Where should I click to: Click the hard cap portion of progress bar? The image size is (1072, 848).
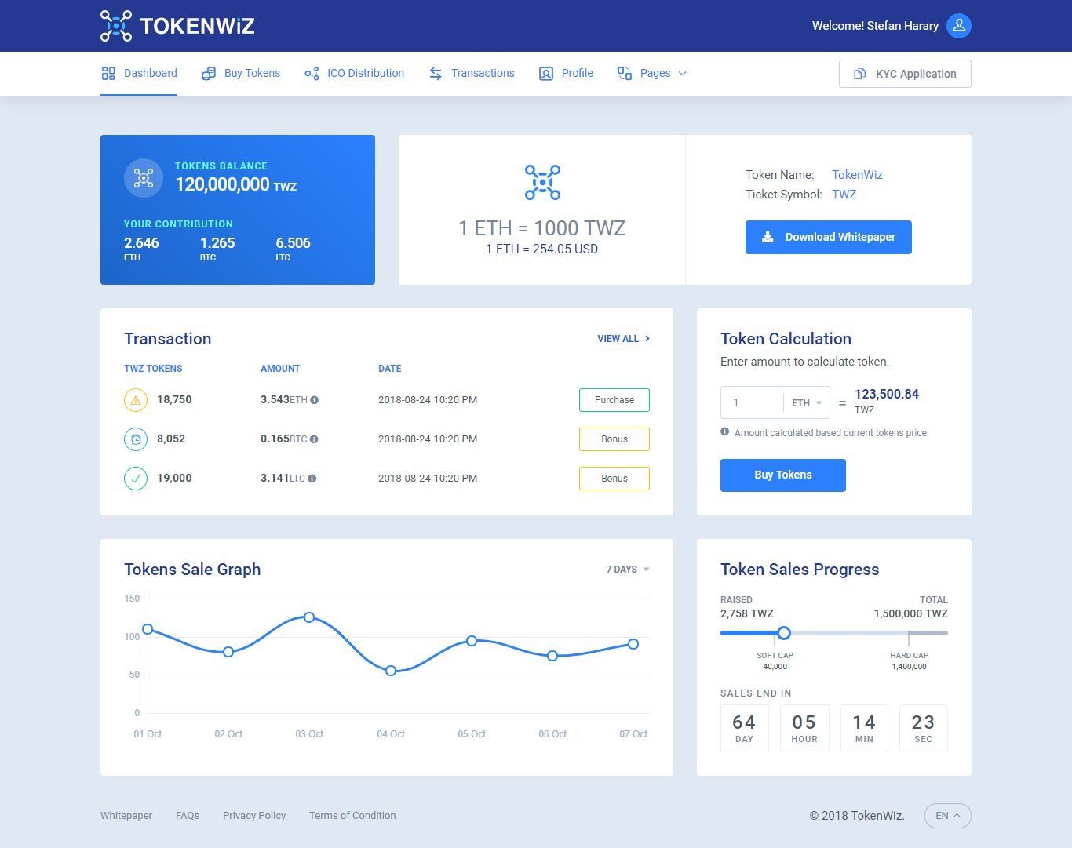[x=928, y=633]
